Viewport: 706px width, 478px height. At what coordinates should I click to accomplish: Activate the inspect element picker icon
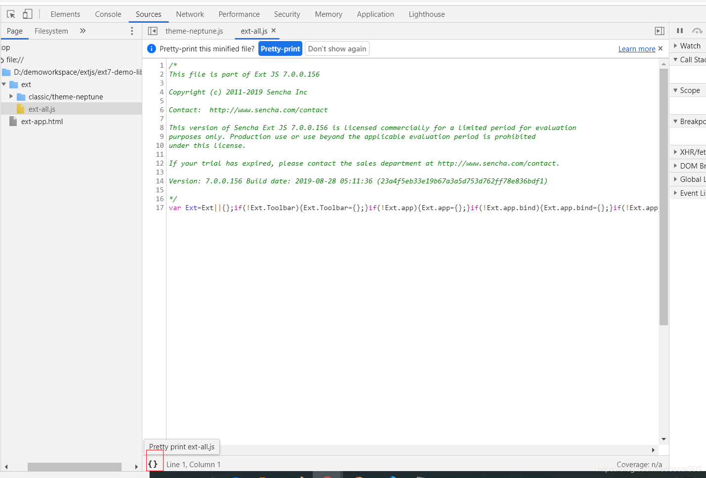(11, 14)
